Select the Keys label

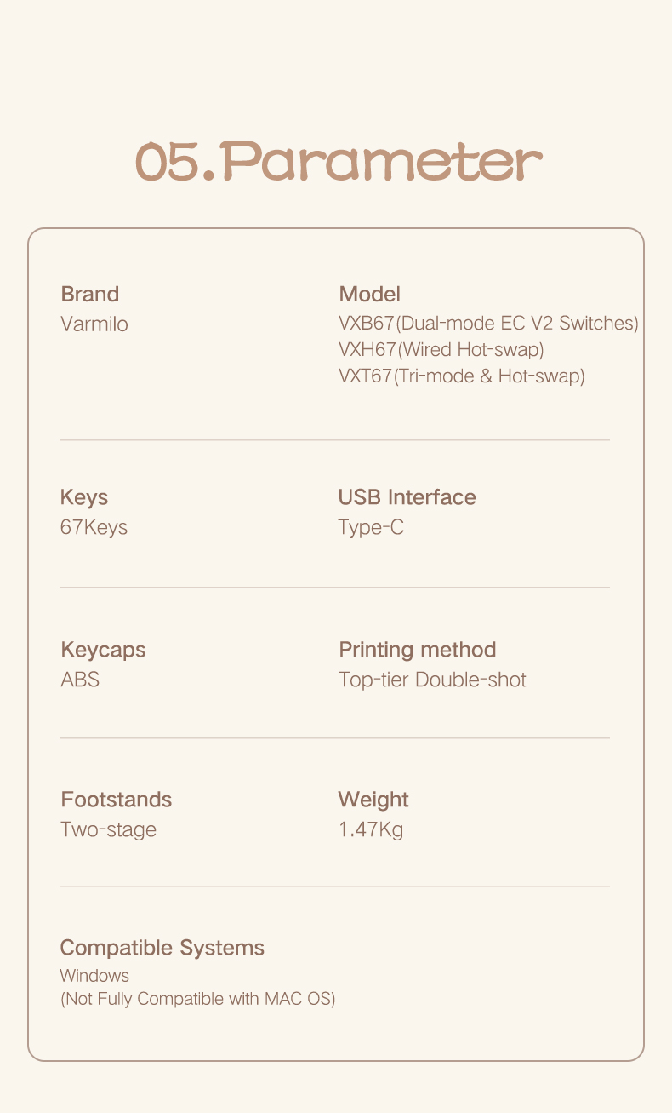(x=84, y=497)
